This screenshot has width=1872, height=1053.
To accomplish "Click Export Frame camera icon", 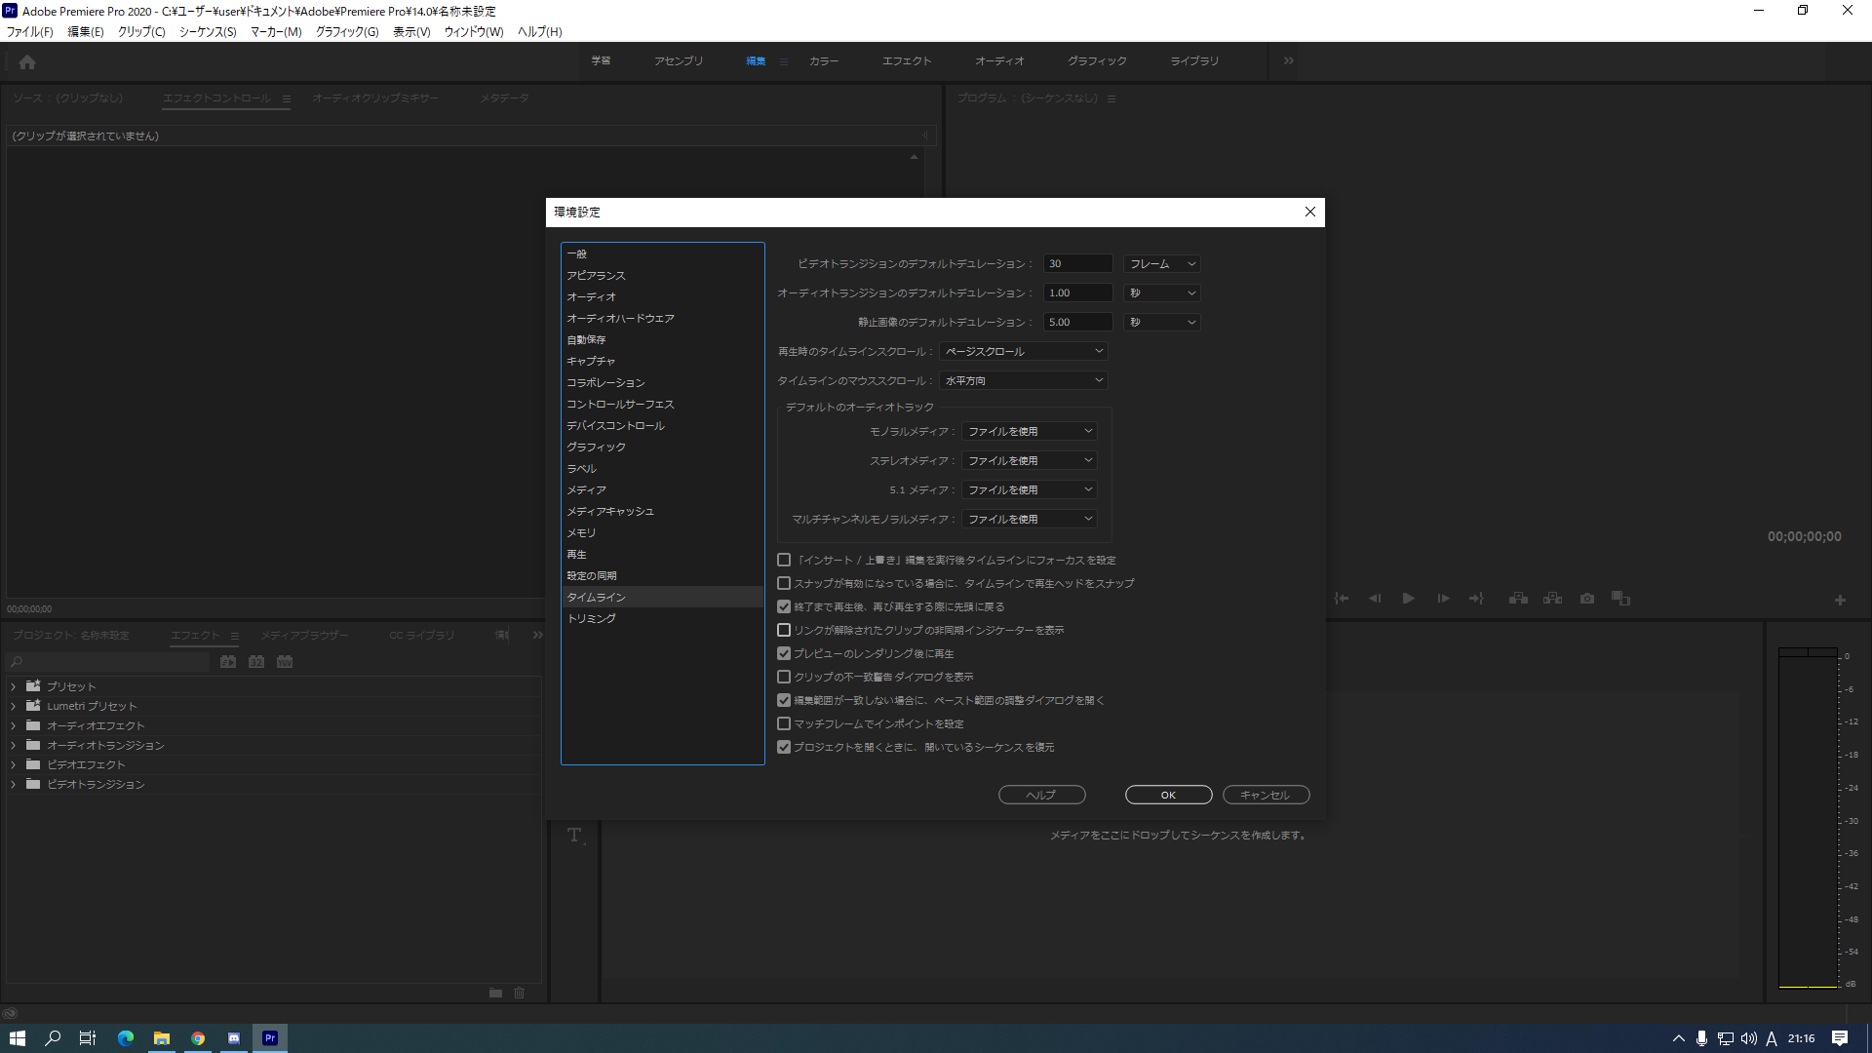I will click(x=1587, y=599).
